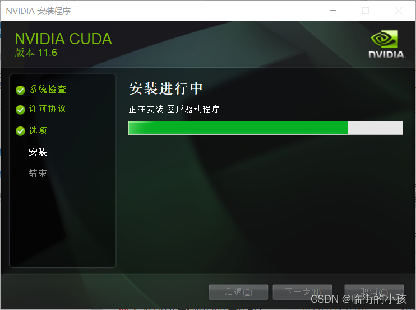This screenshot has height=310, width=416.
Task: Close the NVIDIA 安装程序 window
Action: pos(399,11)
